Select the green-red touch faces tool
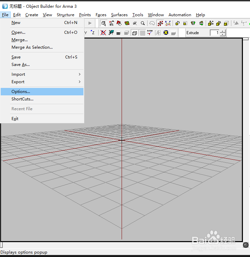 coord(127,23)
